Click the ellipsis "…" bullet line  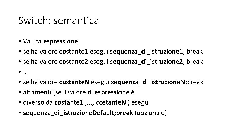coord(25,72)
